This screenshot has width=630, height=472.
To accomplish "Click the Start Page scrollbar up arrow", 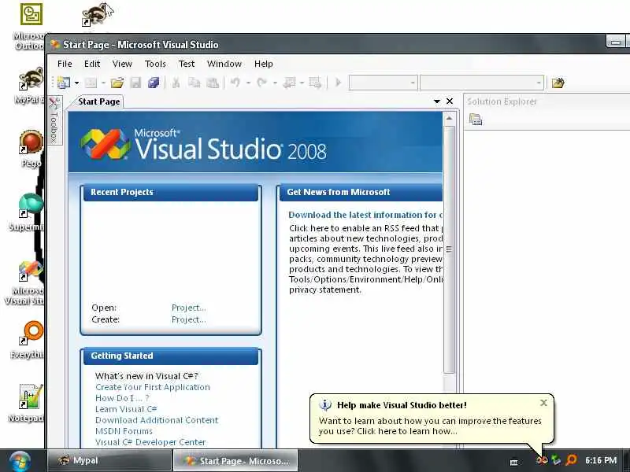I will click(449, 119).
